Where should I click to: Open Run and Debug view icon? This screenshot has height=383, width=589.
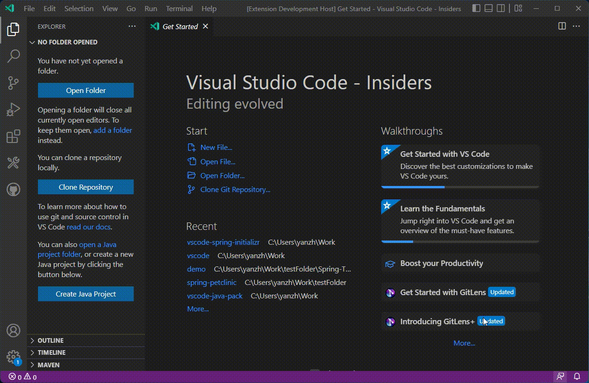point(13,110)
